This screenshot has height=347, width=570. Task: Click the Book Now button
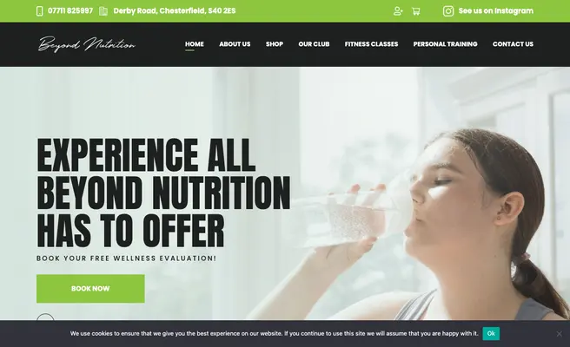click(x=90, y=289)
